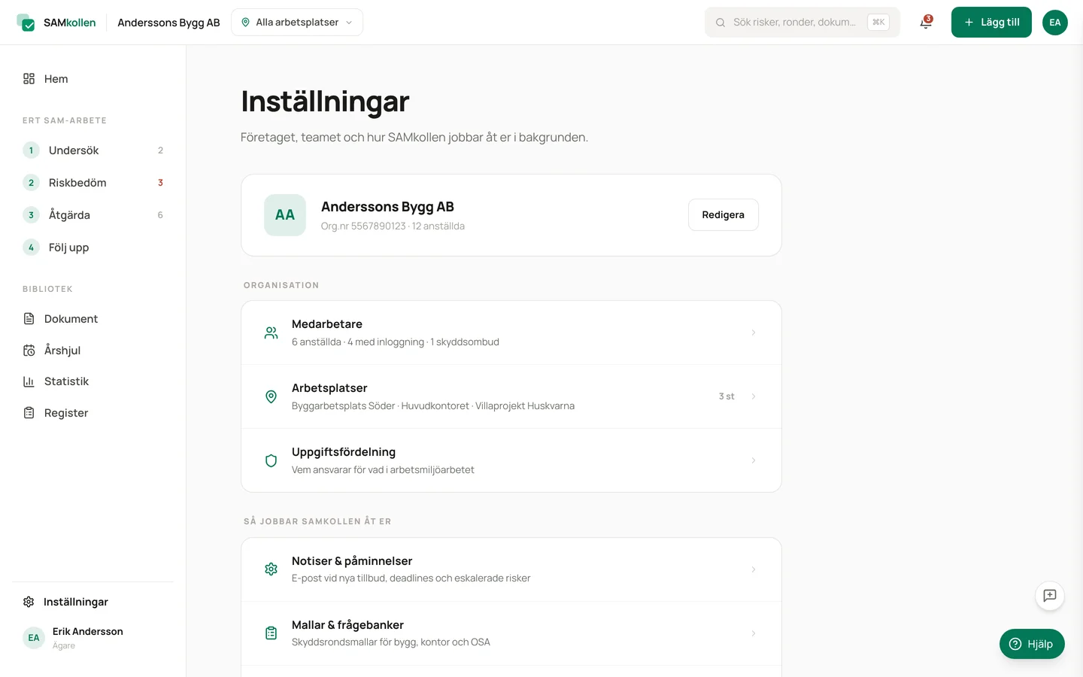Click the search field for risker, ronder
This screenshot has width=1083, height=677.
[x=802, y=23]
